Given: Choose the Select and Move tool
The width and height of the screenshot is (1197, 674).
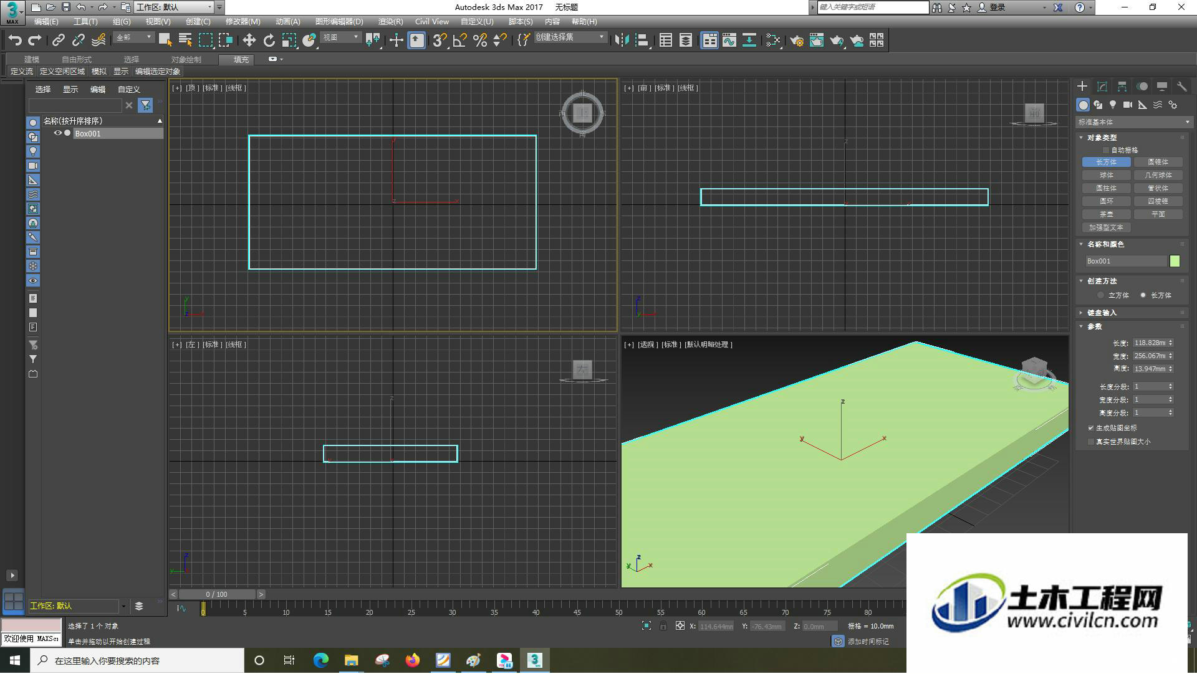Looking at the screenshot, I should 249,40.
